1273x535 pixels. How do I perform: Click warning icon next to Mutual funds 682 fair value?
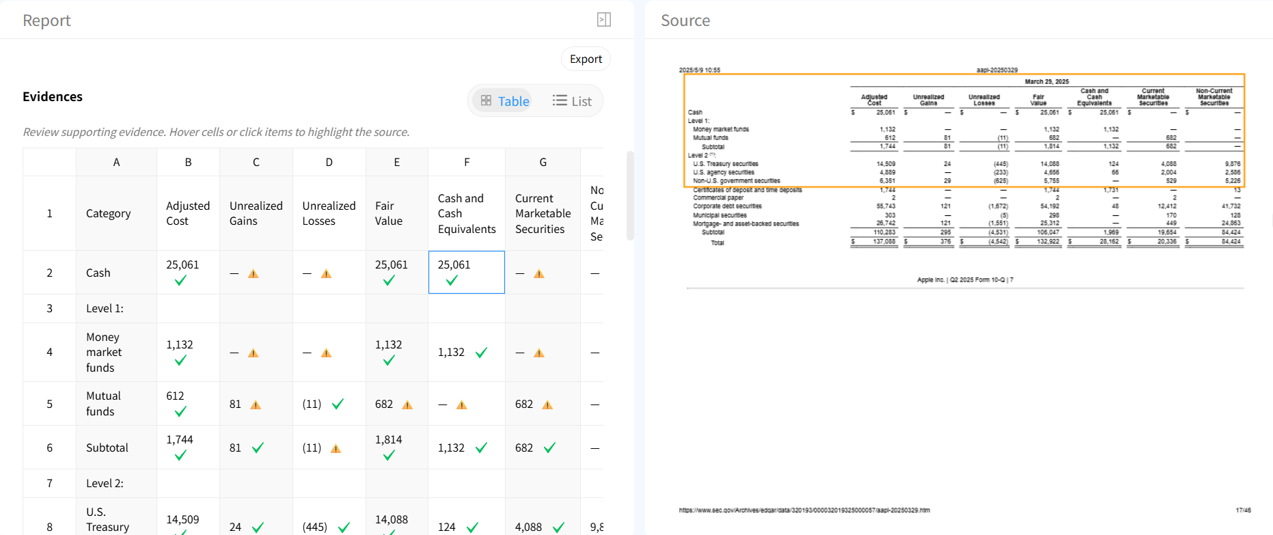[407, 405]
